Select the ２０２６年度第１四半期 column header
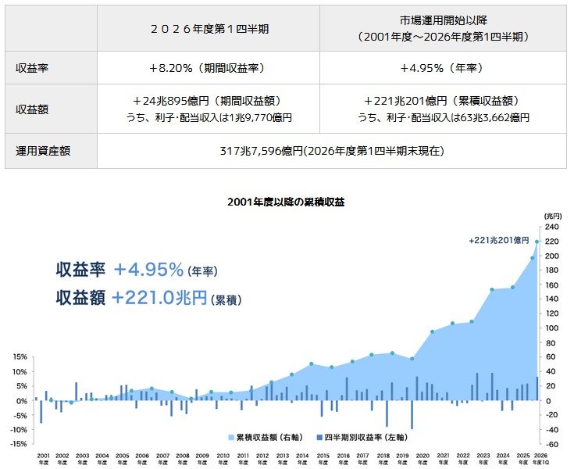This screenshot has width=574, height=469. tap(209, 29)
